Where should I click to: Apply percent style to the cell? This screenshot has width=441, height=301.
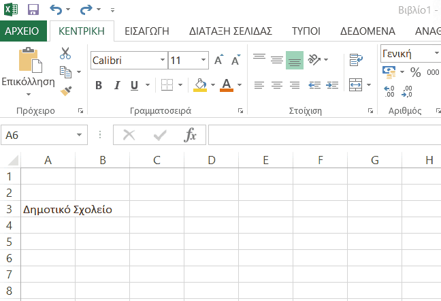[414, 72]
